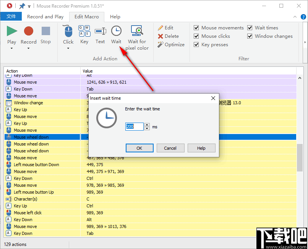Disable the Mouse movements filter

tap(196, 27)
